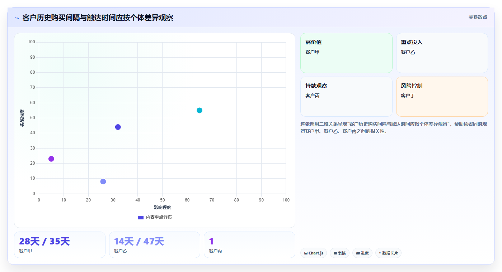This screenshot has width=502, height=272.
Task: Click the 进度 tag
Action: pyautogui.click(x=362, y=253)
